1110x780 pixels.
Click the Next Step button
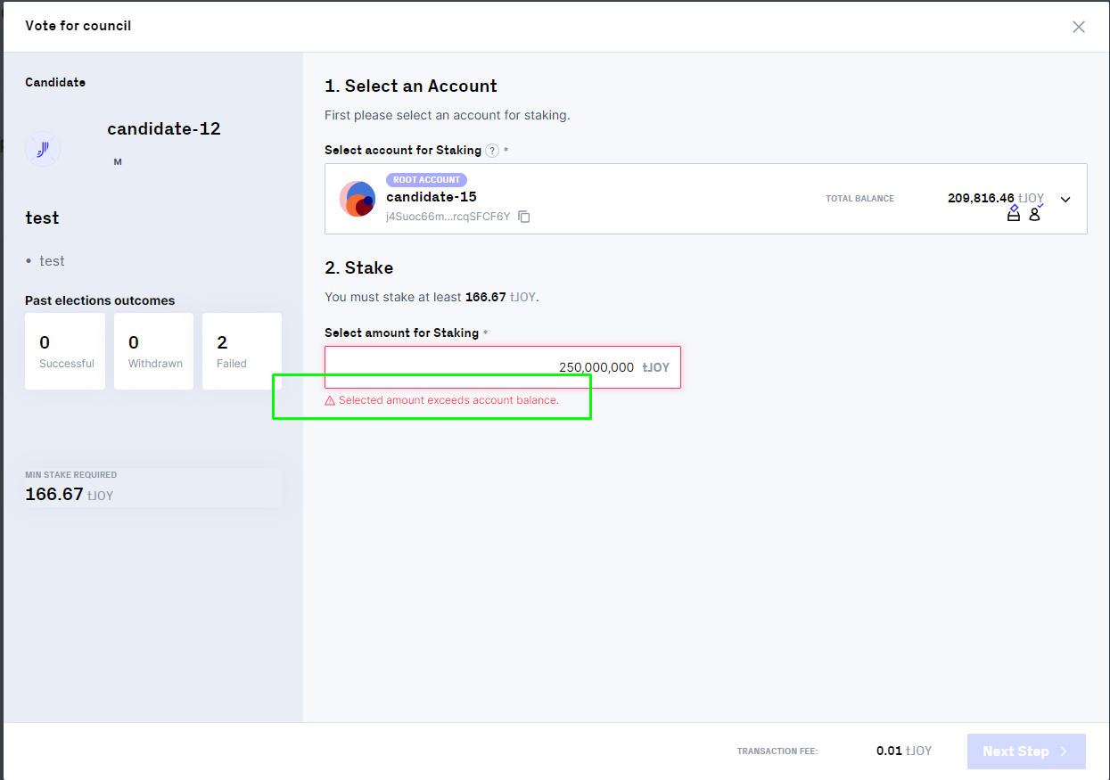1026,751
